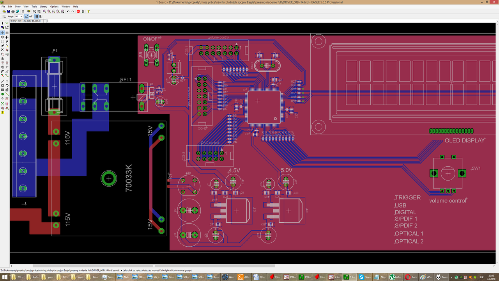Click the horizontal scrollbar thumb below the canvas
Viewport: 499px width, 281px height.
154,266
